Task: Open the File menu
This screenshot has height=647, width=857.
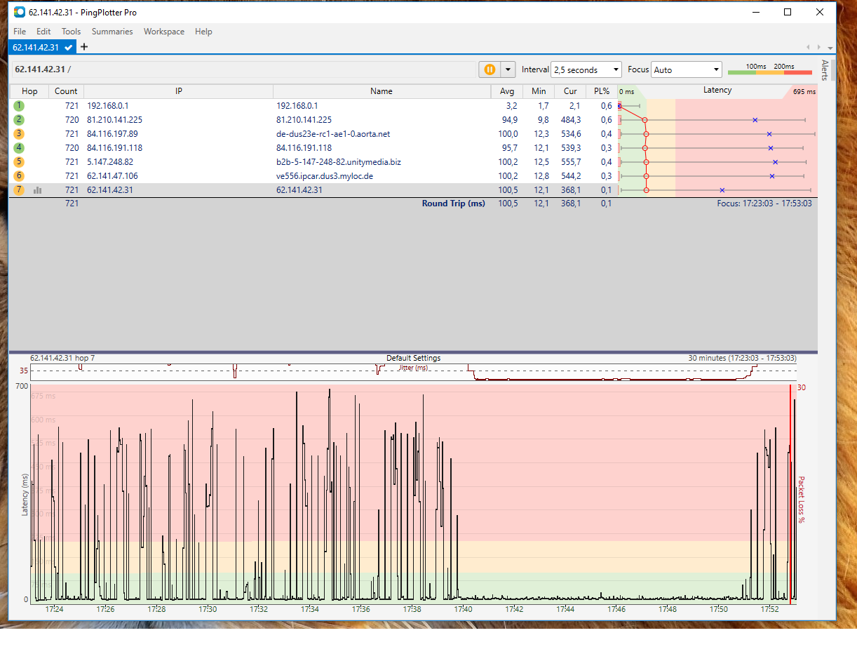Action: pyautogui.click(x=20, y=32)
